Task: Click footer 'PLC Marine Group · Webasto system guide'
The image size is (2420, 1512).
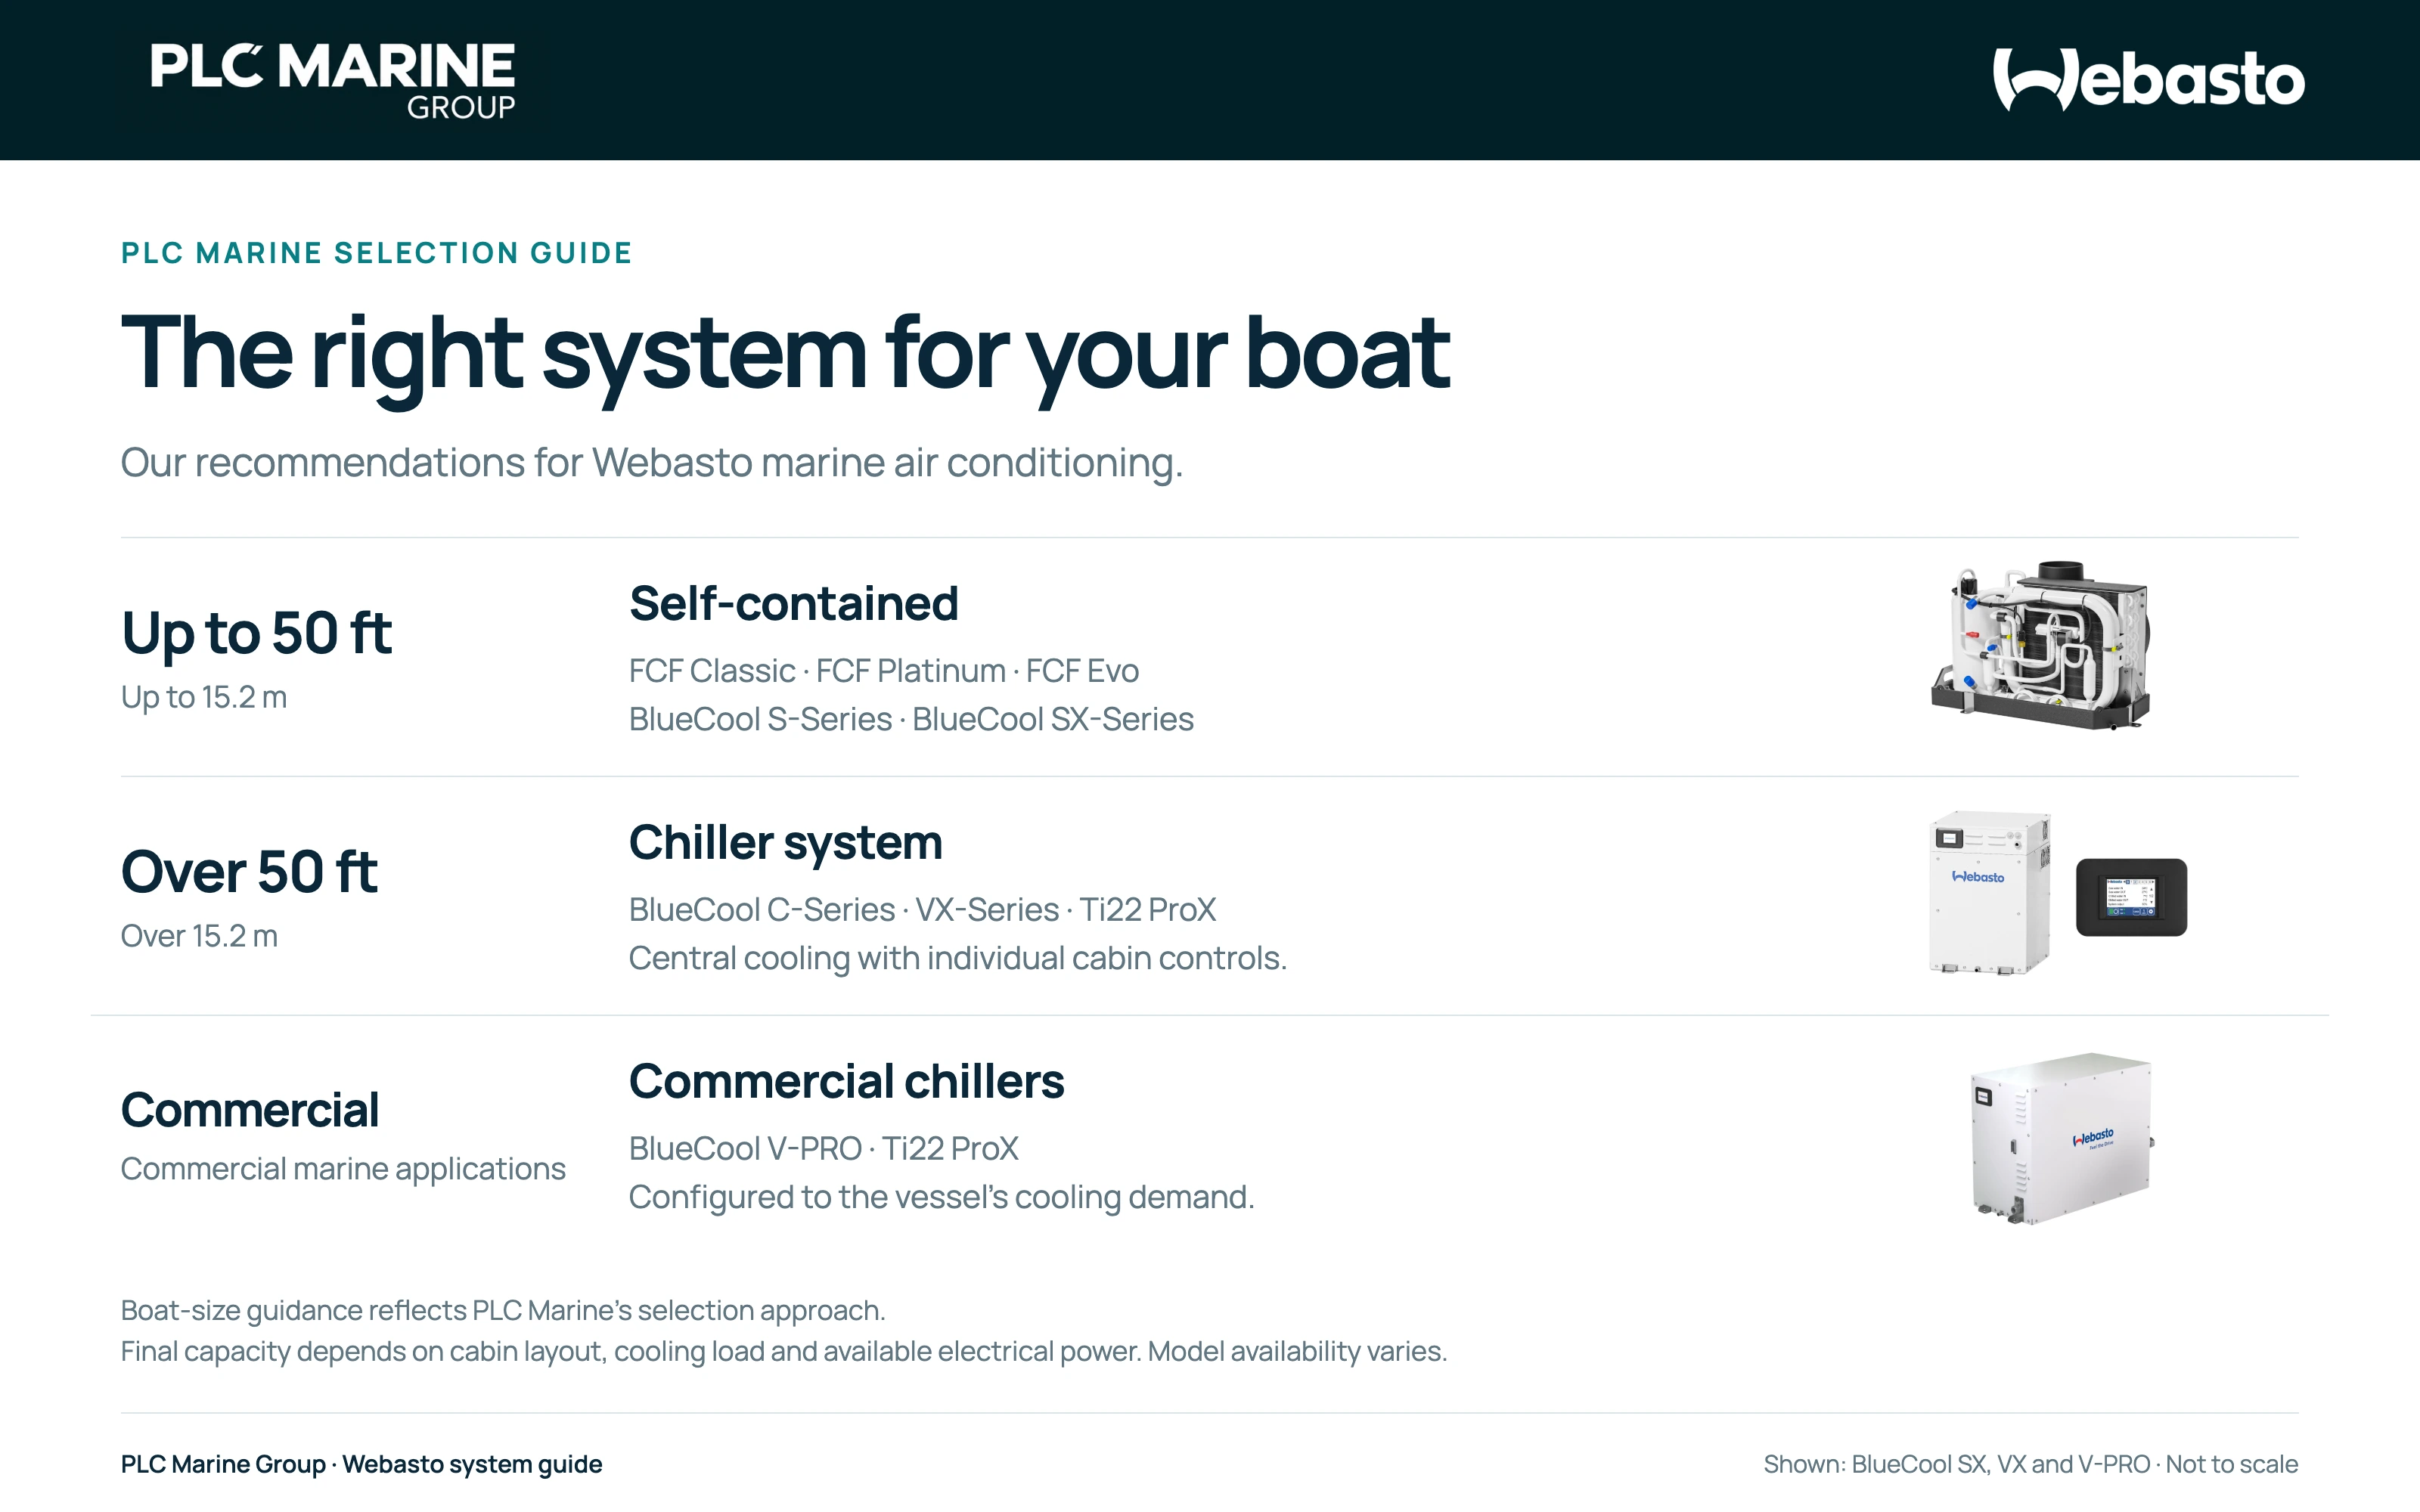Action: tap(361, 1465)
